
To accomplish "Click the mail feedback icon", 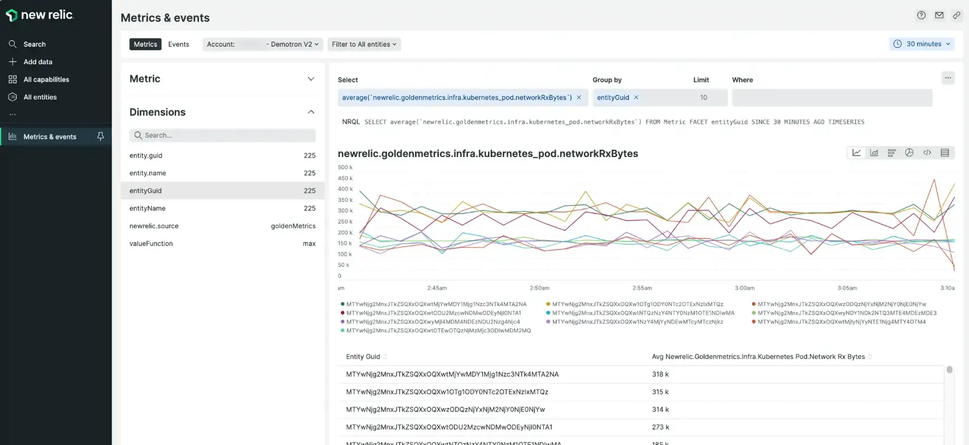I will pyautogui.click(x=939, y=15).
